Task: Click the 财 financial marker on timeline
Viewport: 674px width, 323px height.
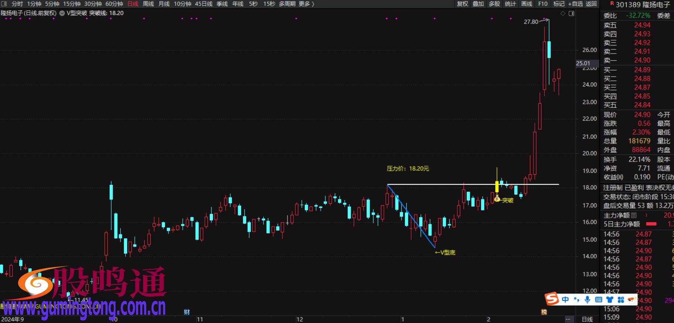Action: [187, 312]
